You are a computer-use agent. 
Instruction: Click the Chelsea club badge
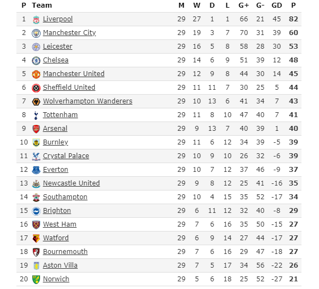click(36, 61)
